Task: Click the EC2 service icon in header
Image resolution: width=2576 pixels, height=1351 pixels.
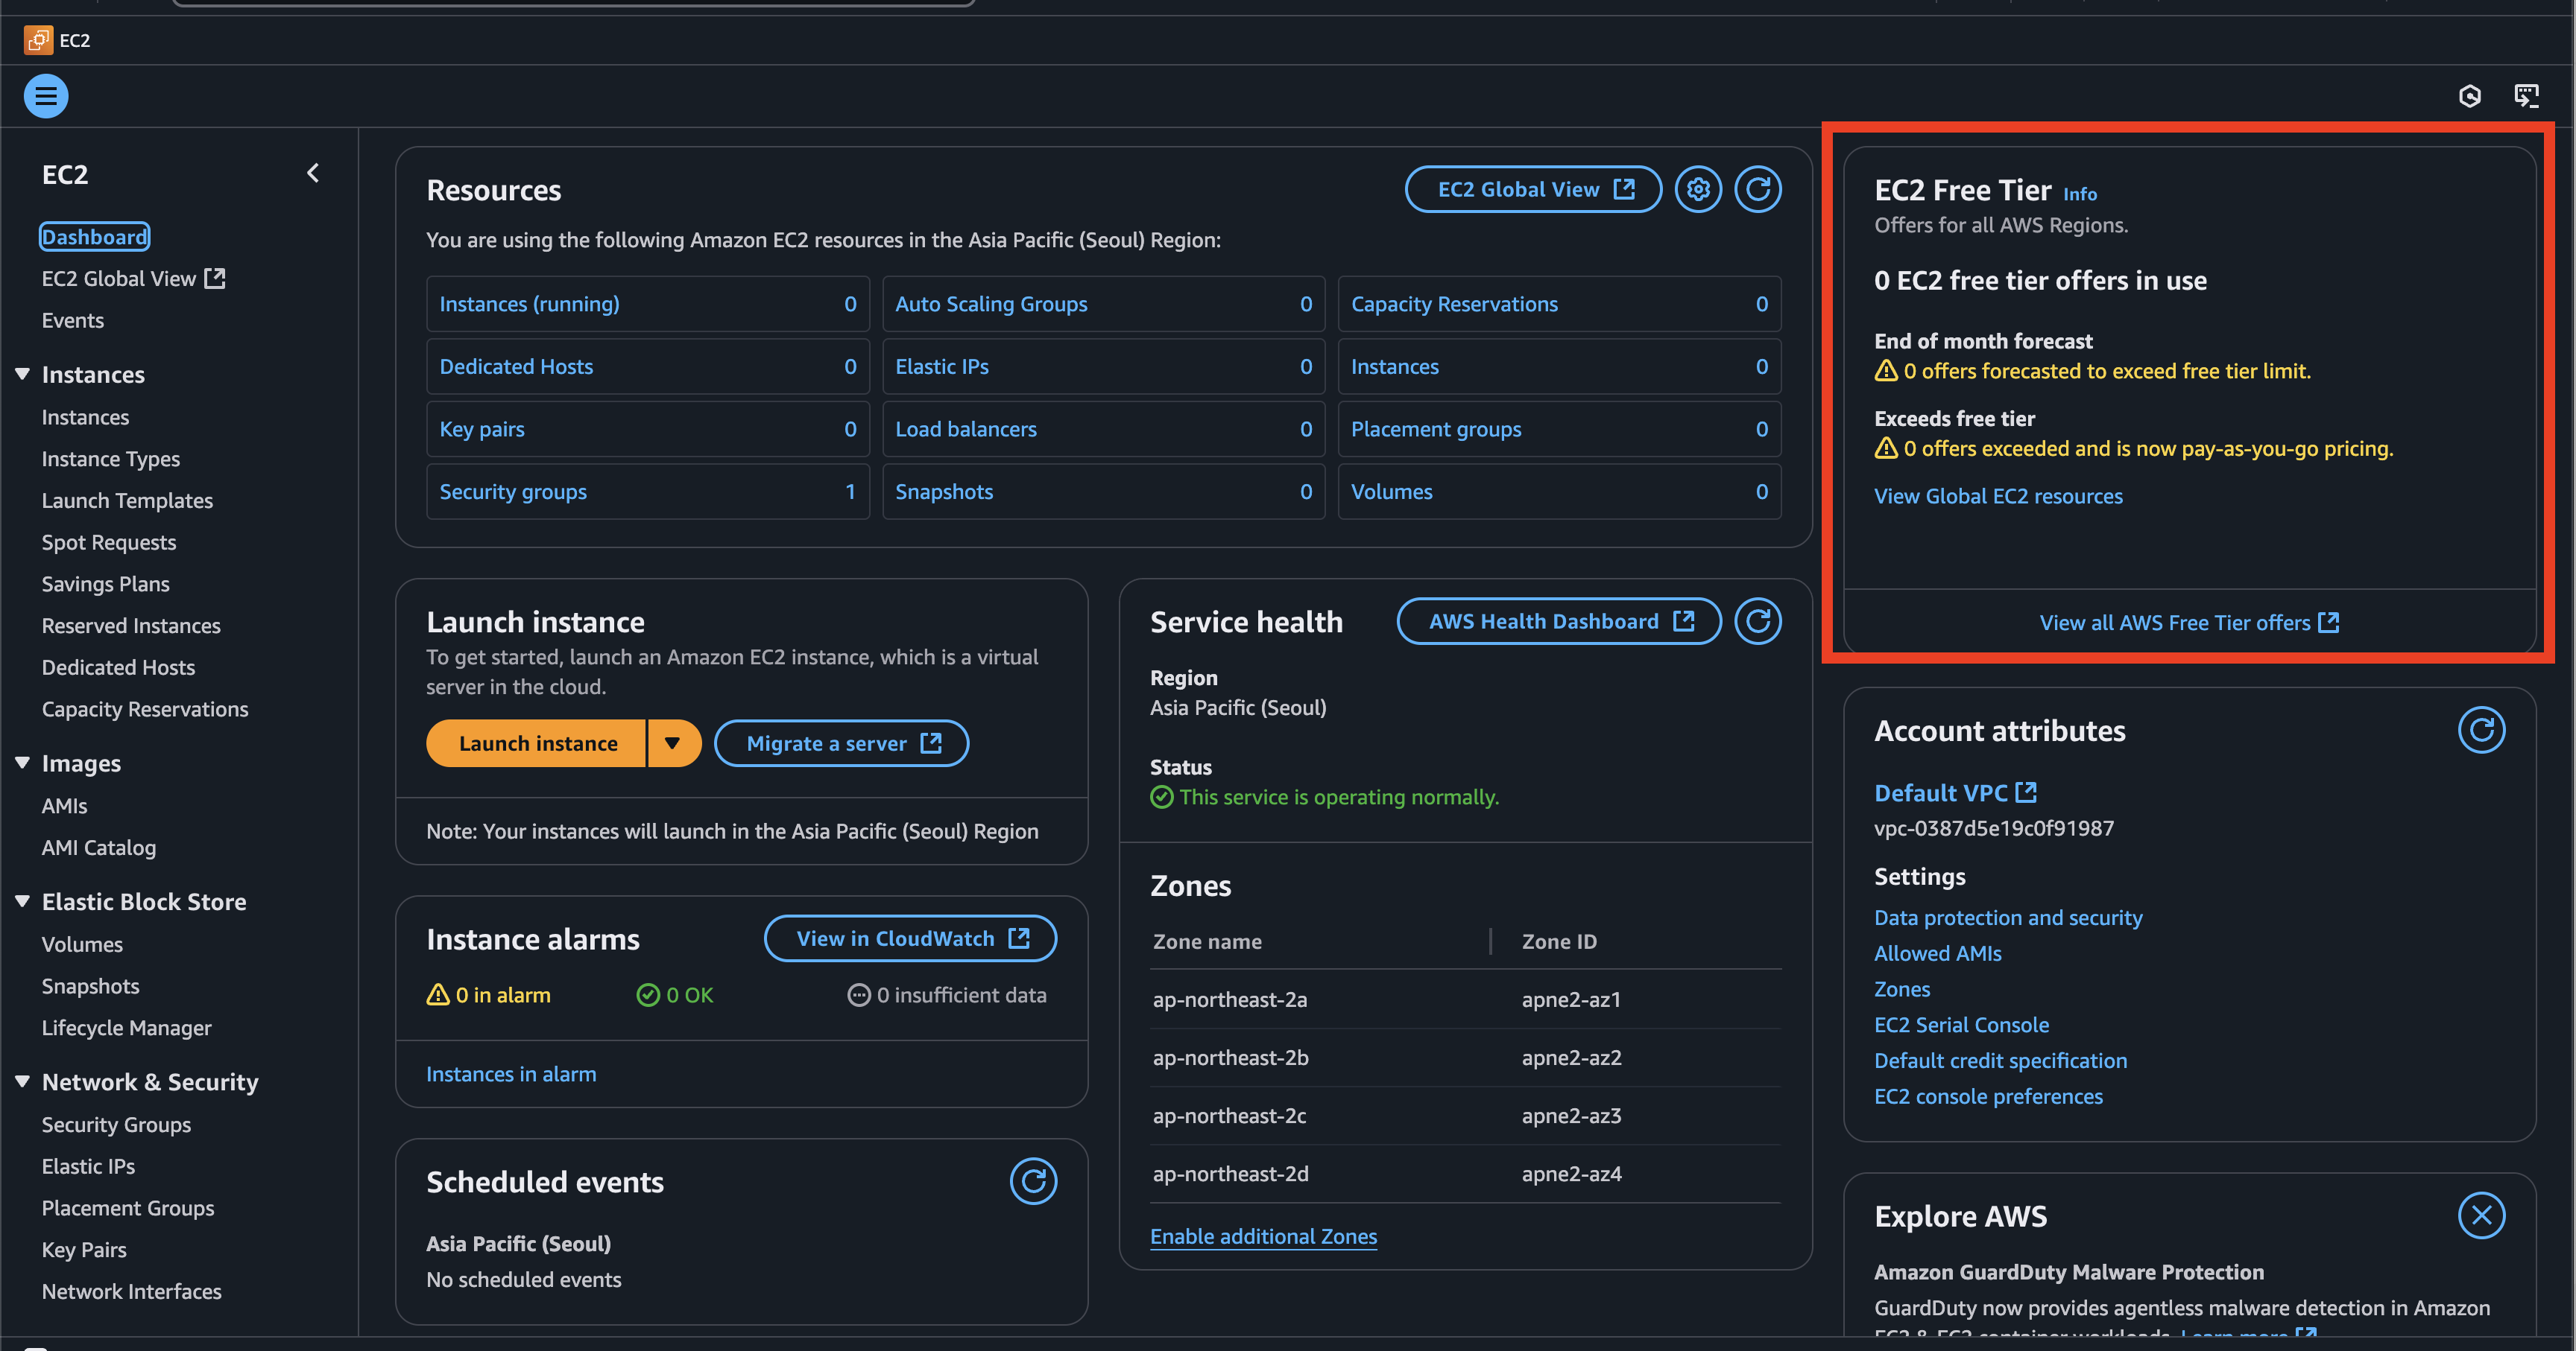Action: point(38,40)
